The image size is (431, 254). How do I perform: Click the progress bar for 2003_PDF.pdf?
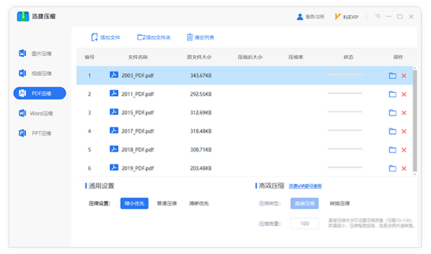345,75
